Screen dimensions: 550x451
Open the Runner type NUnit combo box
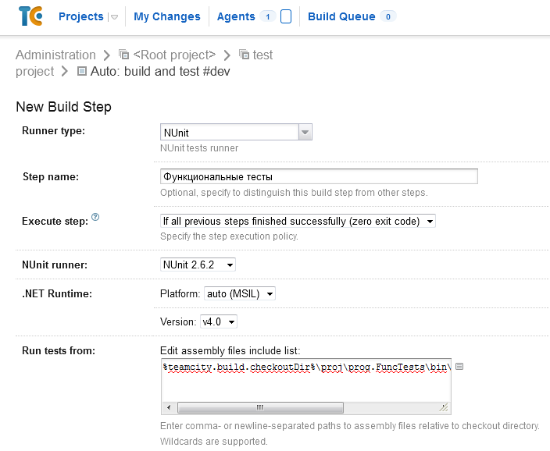pos(305,132)
